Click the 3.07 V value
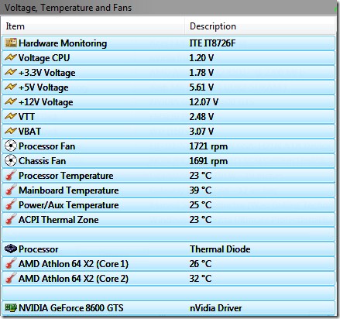This screenshot has height=319, width=340. 201,132
